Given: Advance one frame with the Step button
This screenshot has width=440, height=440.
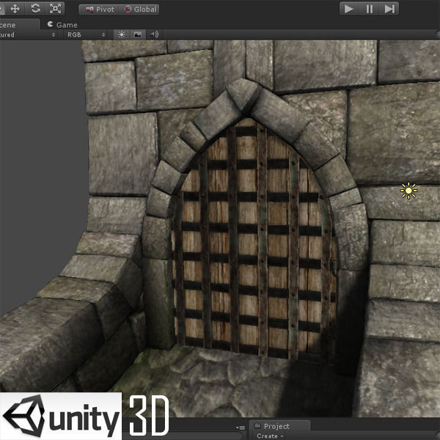Looking at the screenshot, I should pos(389,9).
